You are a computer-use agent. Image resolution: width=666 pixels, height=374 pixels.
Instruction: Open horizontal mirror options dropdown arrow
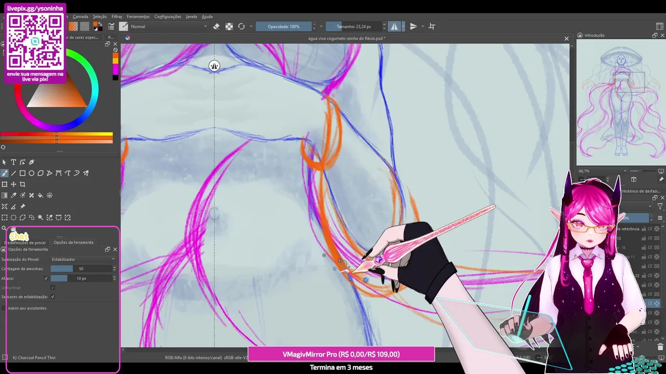pyautogui.click(x=404, y=26)
